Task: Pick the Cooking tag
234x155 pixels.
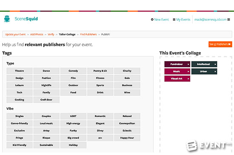Action: (x=20, y=100)
